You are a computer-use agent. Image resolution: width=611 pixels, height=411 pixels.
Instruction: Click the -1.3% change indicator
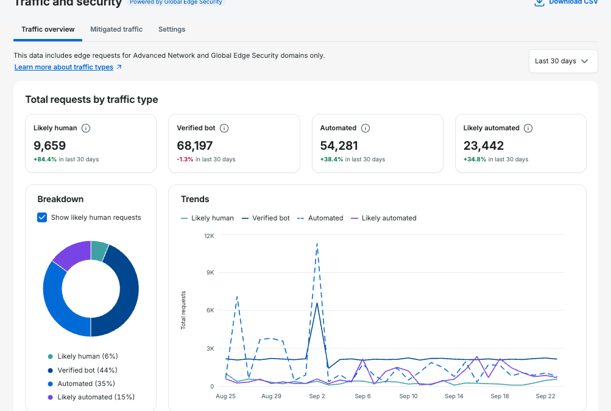[185, 160]
